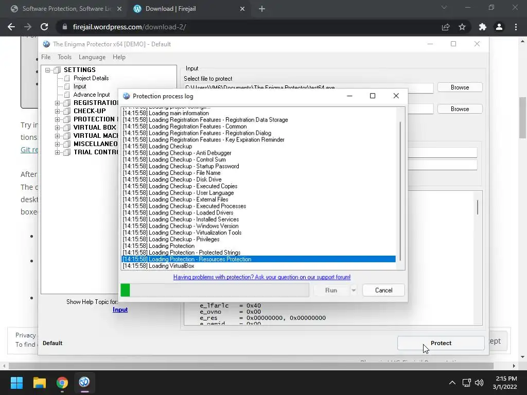Open the support forum link

pos(262,277)
